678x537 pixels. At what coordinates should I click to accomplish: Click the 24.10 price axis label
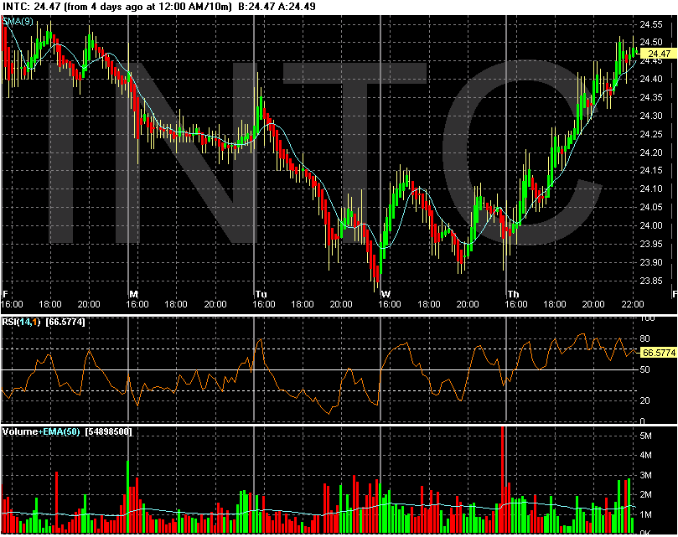tap(650, 188)
